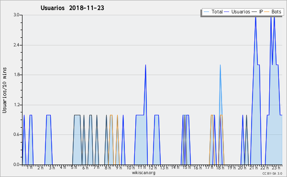The height and width of the screenshot is (177, 287).
Task: Click the light blue Total peak near 18 h
Action: click(220, 65)
